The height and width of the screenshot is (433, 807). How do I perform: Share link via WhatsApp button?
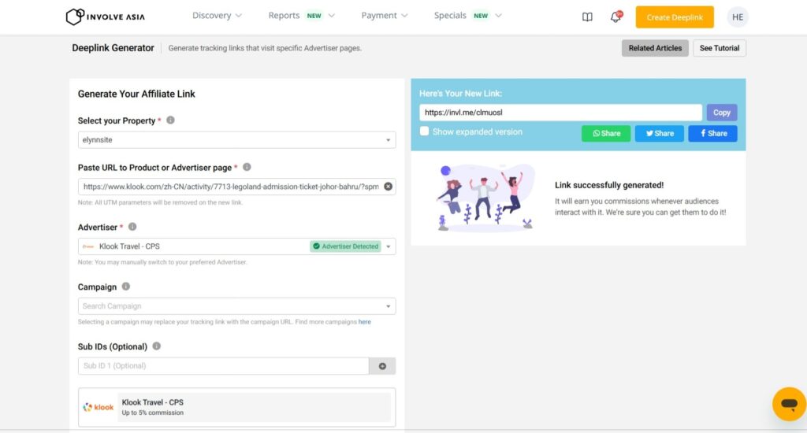(606, 133)
